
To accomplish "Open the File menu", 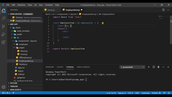I will pyautogui.click(x=8, y=5).
